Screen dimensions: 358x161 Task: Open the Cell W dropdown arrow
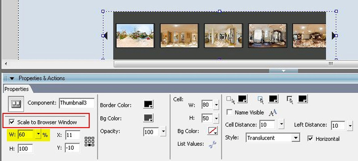click(216, 105)
